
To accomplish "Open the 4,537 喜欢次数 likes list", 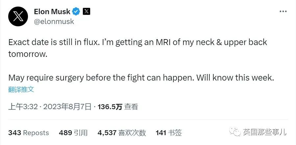I will pyautogui.click(x=122, y=133).
